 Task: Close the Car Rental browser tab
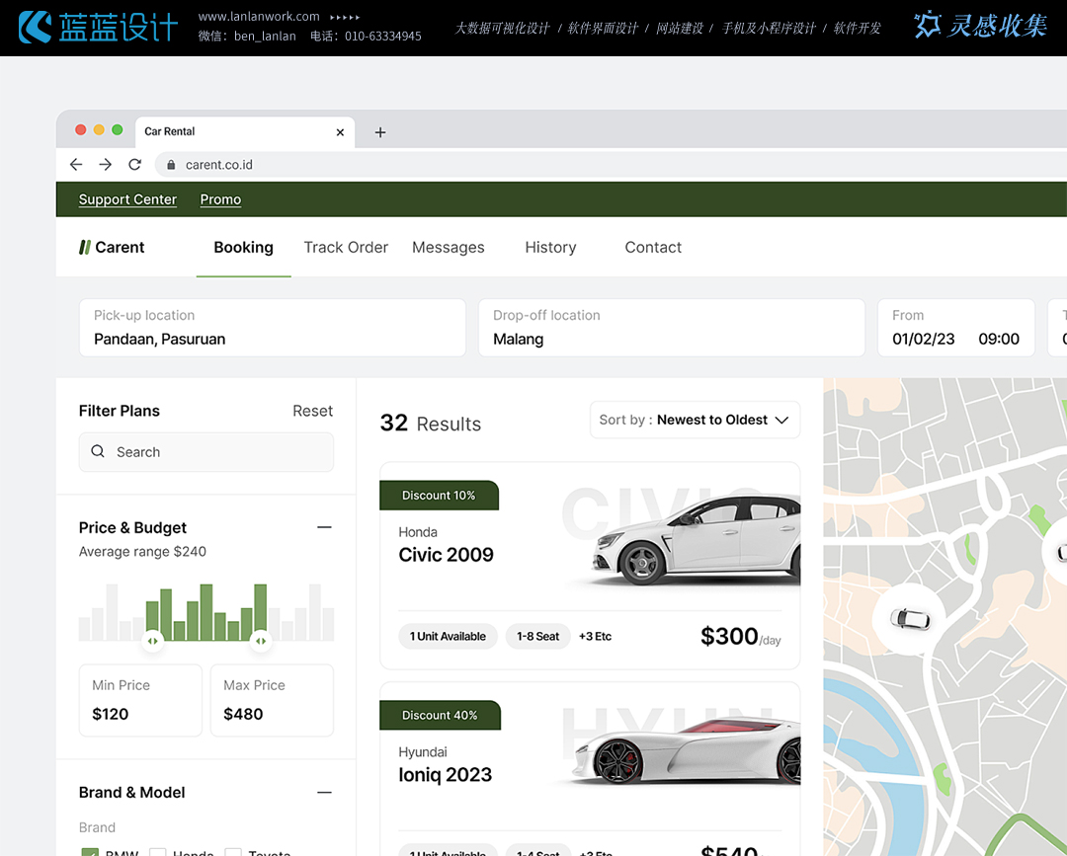click(x=340, y=132)
